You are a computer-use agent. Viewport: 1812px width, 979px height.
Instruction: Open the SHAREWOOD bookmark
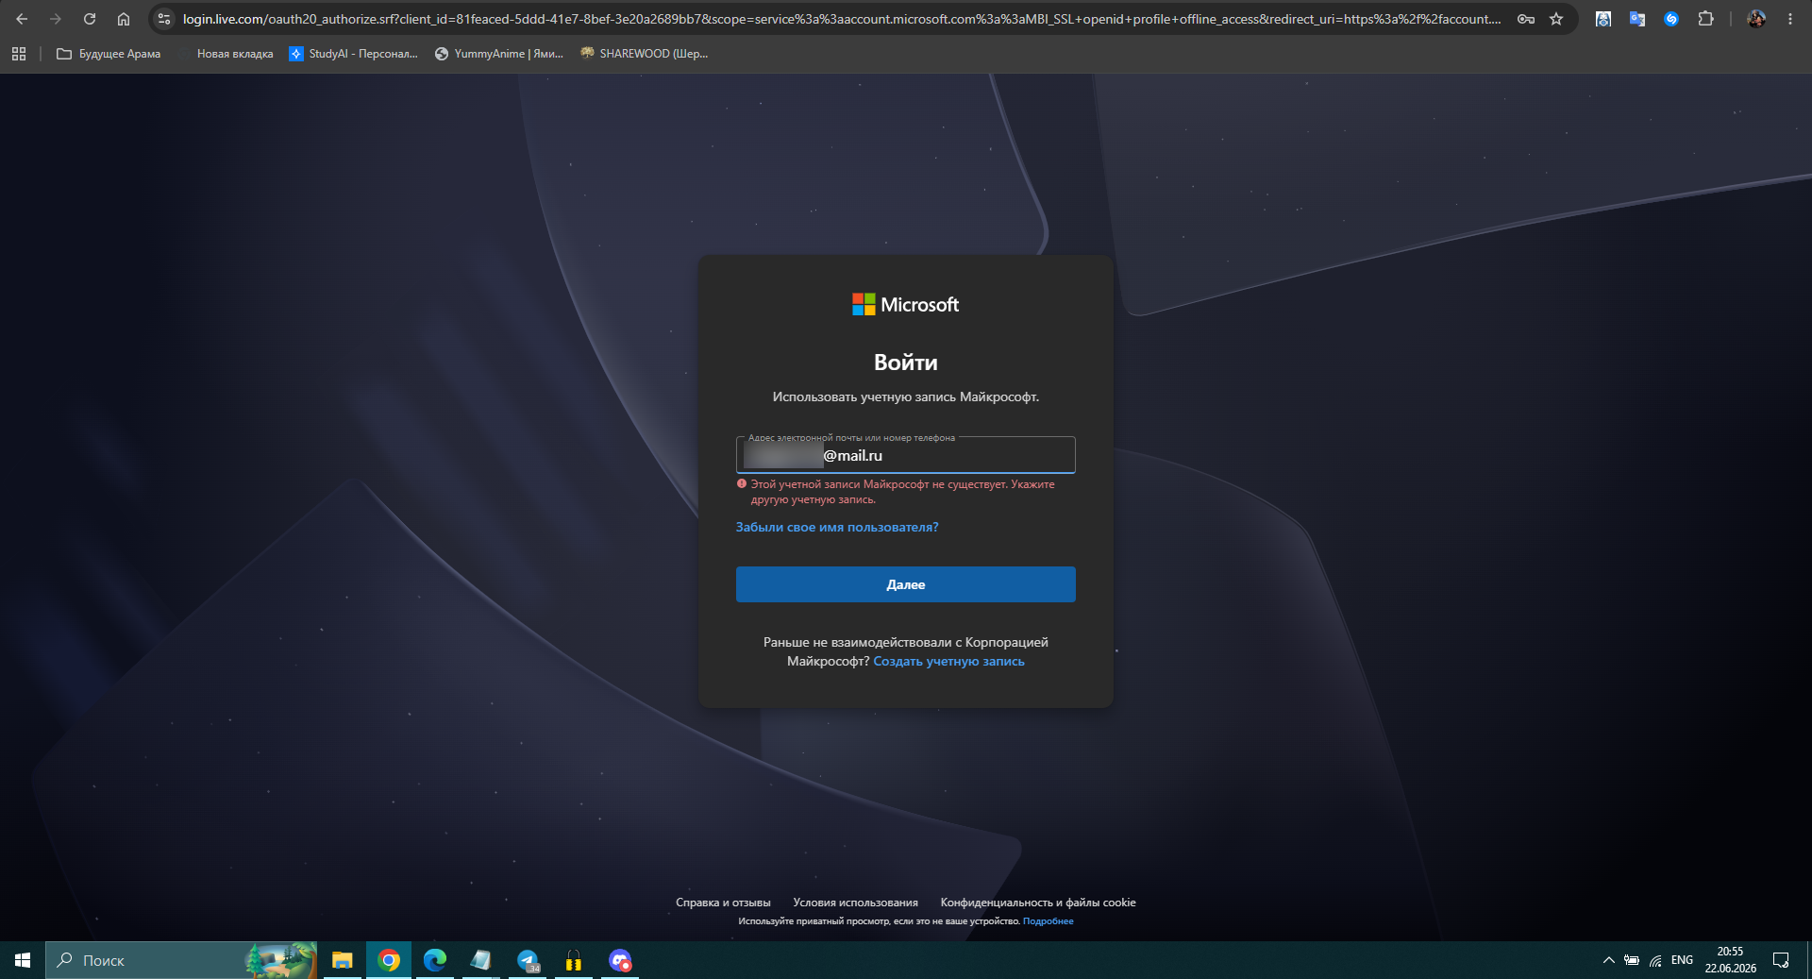pyautogui.click(x=644, y=54)
